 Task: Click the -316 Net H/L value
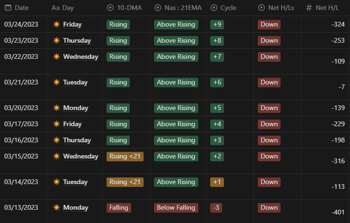338,161
